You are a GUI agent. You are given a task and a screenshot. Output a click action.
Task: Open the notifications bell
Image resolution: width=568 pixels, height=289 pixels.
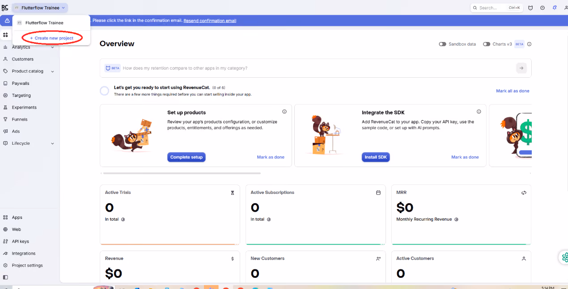pyautogui.click(x=555, y=8)
